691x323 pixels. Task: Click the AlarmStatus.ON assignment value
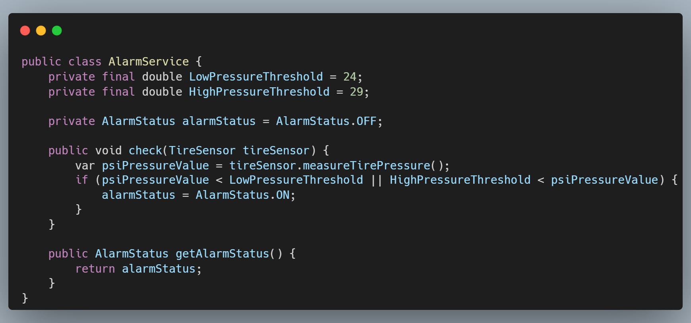click(242, 195)
